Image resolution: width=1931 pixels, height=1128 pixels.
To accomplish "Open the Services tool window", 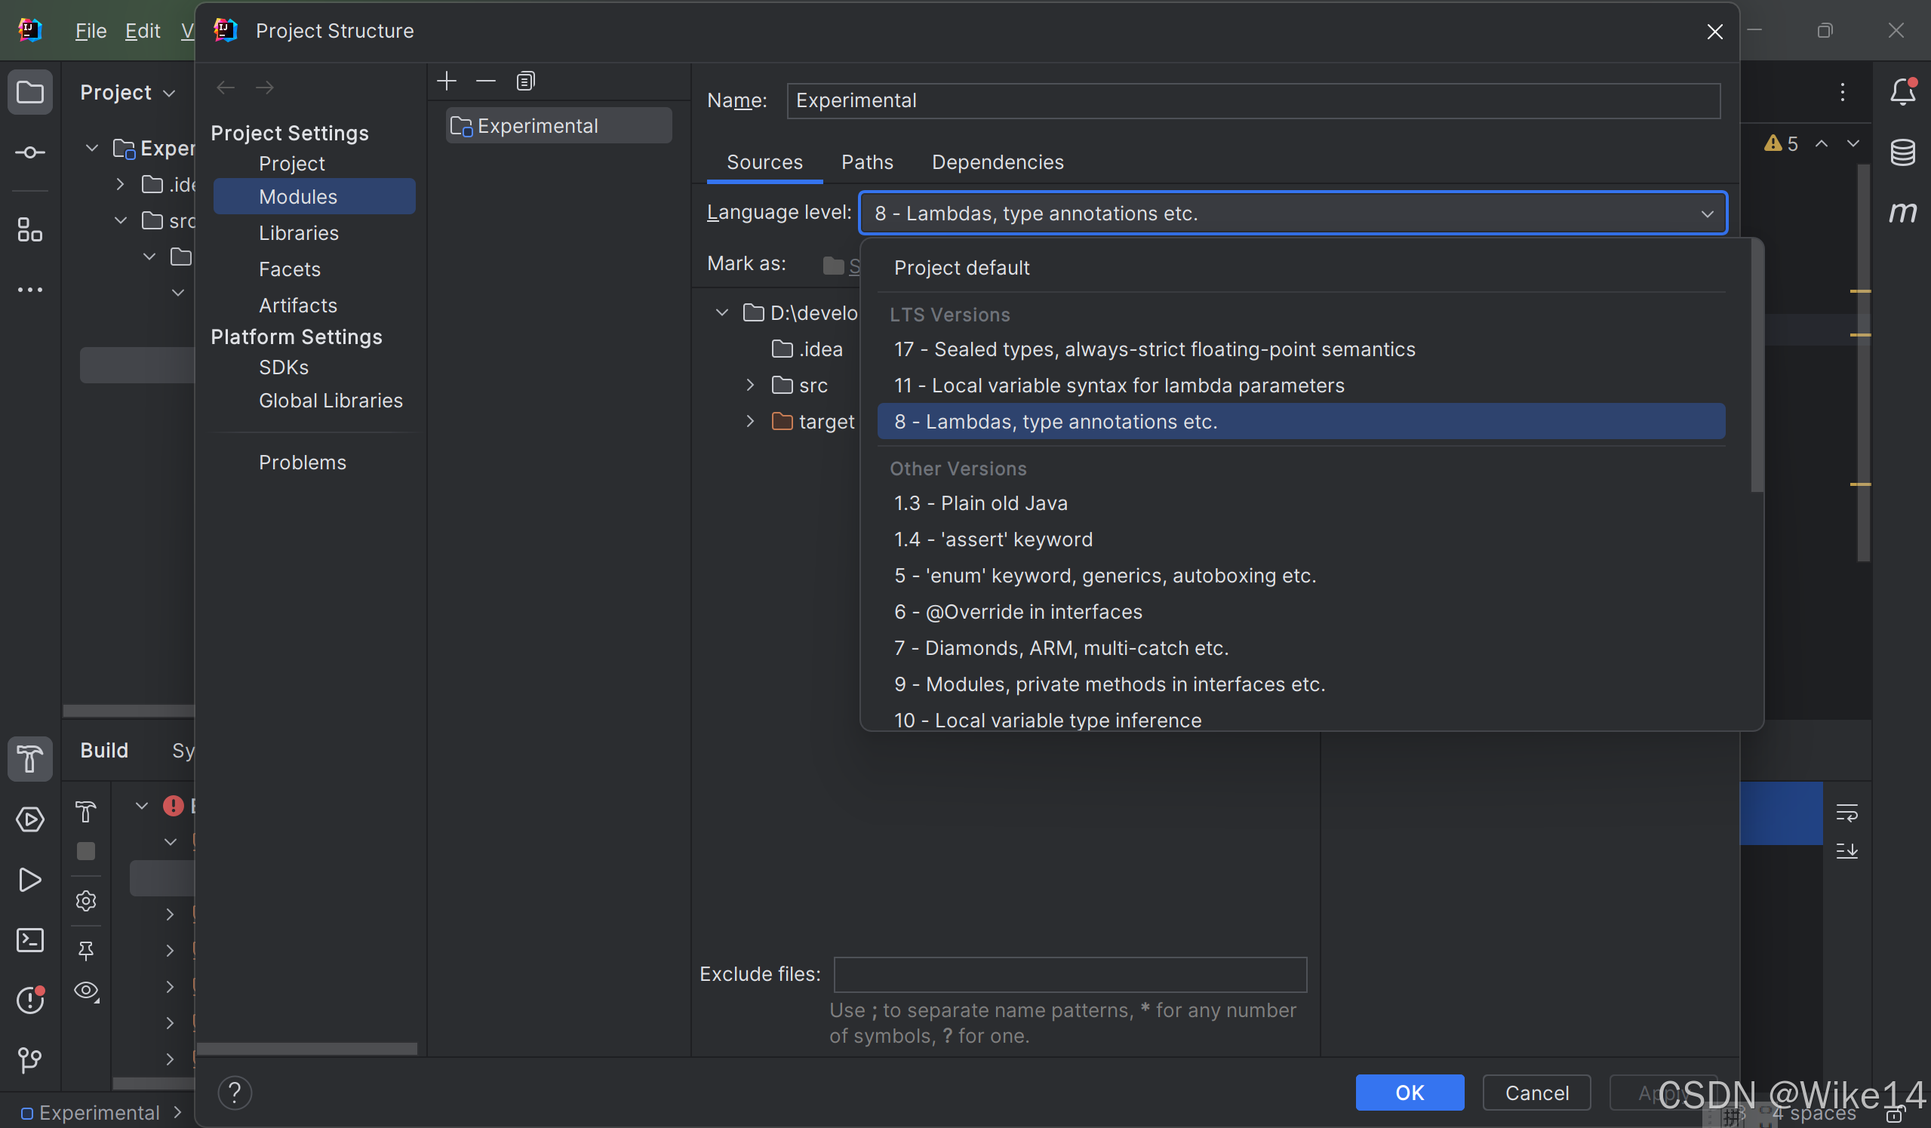I will pos(30,819).
